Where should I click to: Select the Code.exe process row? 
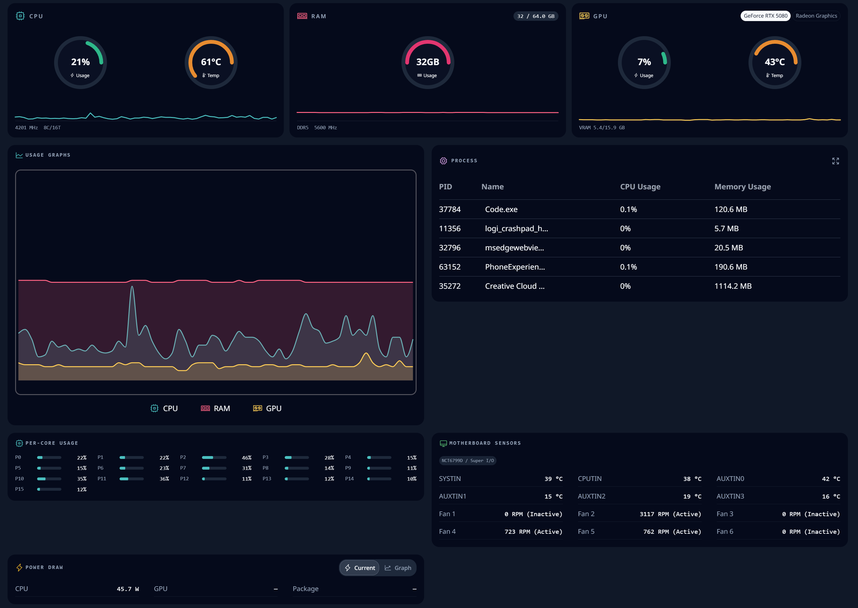(639, 209)
